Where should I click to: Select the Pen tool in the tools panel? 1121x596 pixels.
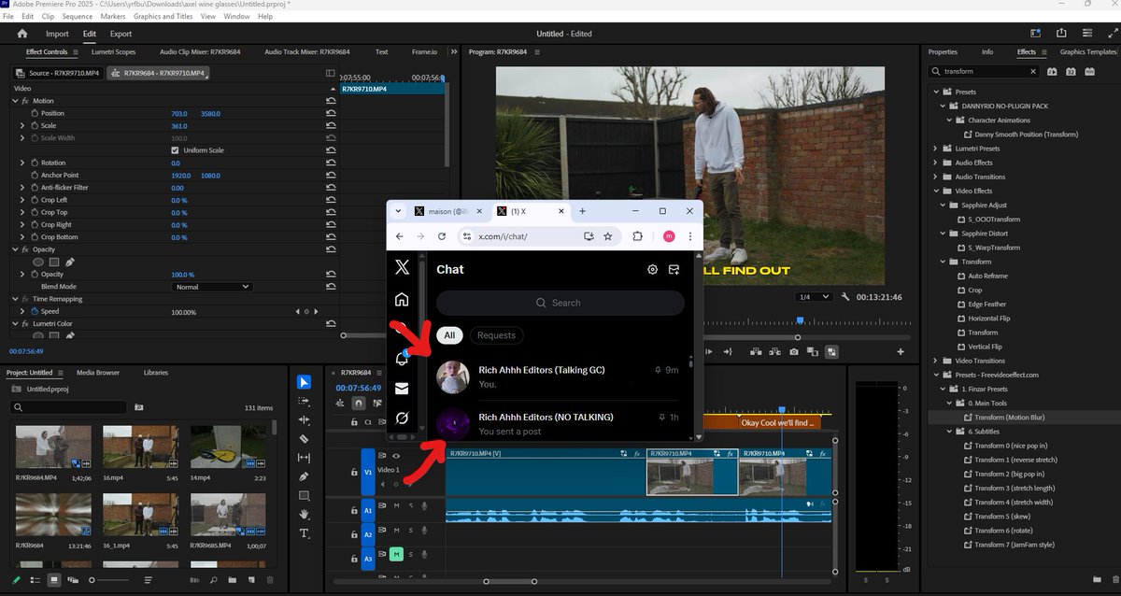(x=304, y=476)
